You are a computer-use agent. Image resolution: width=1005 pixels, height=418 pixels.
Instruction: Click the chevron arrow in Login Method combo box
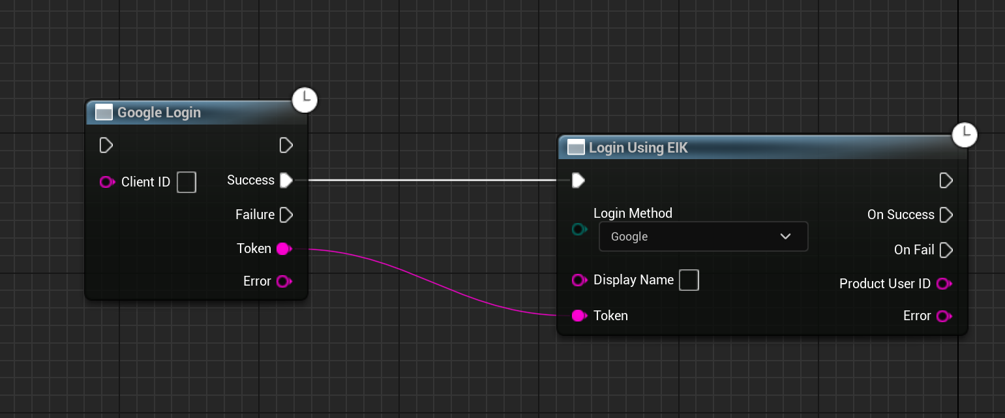pyautogui.click(x=785, y=236)
